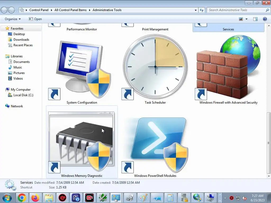Open the Help question mark button

265,19
